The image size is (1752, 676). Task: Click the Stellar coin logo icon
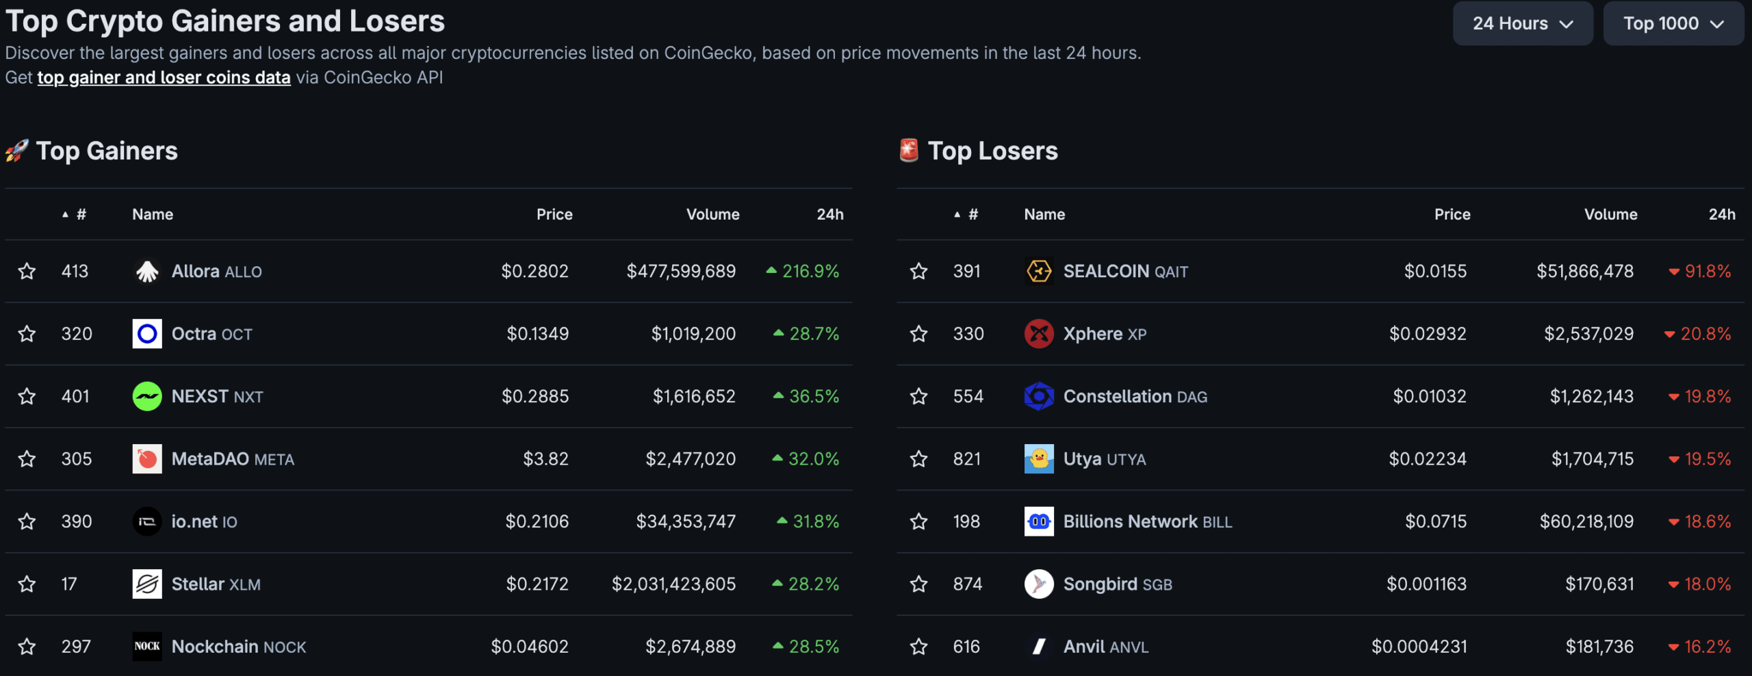[147, 584]
